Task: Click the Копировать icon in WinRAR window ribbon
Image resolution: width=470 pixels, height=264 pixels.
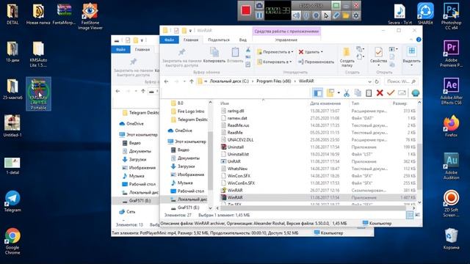Action: click(214, 52)
